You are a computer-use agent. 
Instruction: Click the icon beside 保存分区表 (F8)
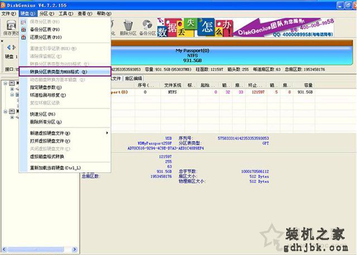[23, 22]
